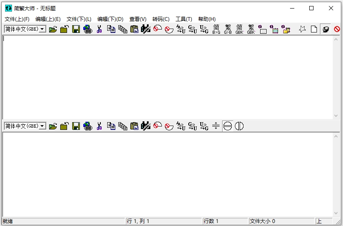Viewport: 343px width, 226px height.
Task: Toggle horizontal split layout button
Action: pos(228,126)
